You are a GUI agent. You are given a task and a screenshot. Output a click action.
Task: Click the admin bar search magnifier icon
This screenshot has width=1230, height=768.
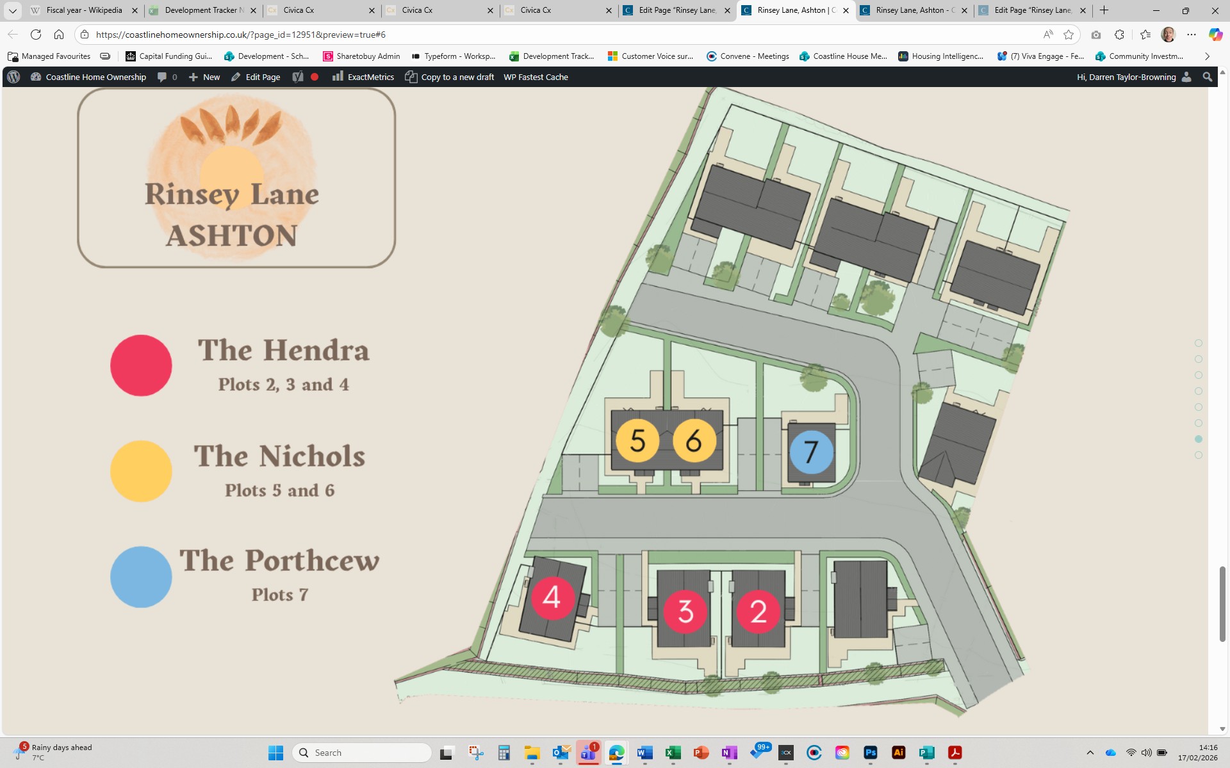pyautogui.click(x=1208, y=77)
